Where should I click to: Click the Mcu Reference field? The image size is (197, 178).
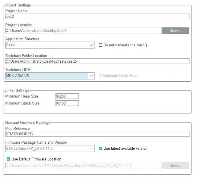[97, 134]
